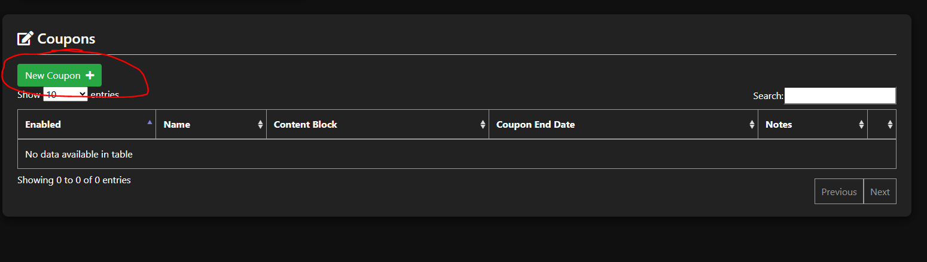Sort by the Enabled header text
The height and width of the screenshot is (262, 927).
[43, 125]
